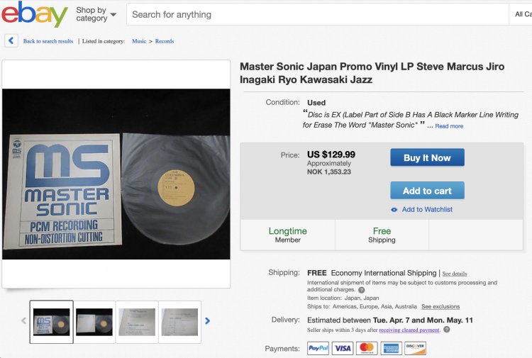Viewport: 532px width, 358px height.
Task: Click the Mastercard icon
Action: point(367,348)
